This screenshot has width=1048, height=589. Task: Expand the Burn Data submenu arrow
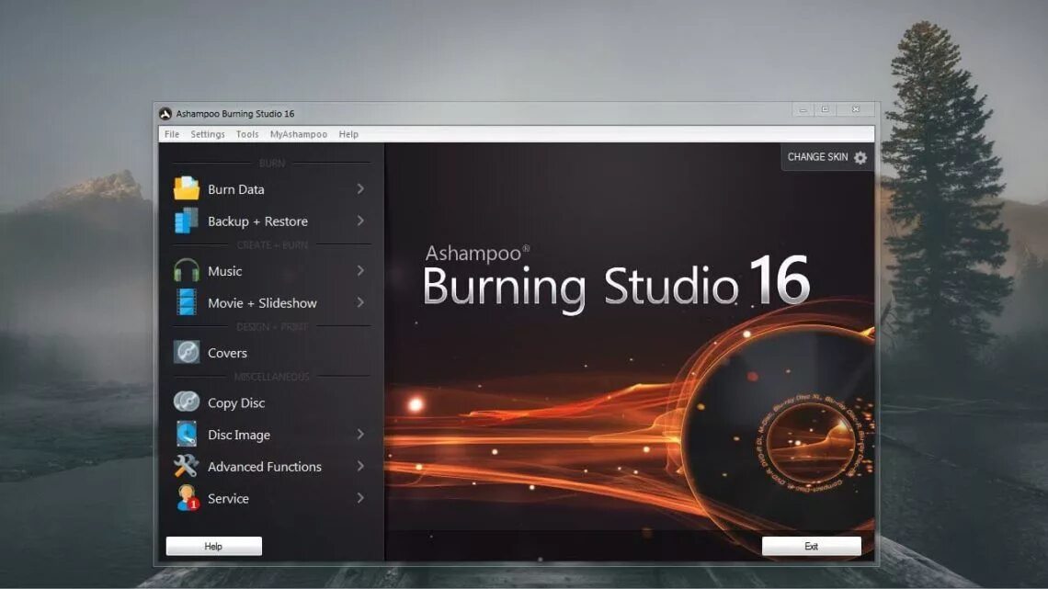click(x=362, y=188)
